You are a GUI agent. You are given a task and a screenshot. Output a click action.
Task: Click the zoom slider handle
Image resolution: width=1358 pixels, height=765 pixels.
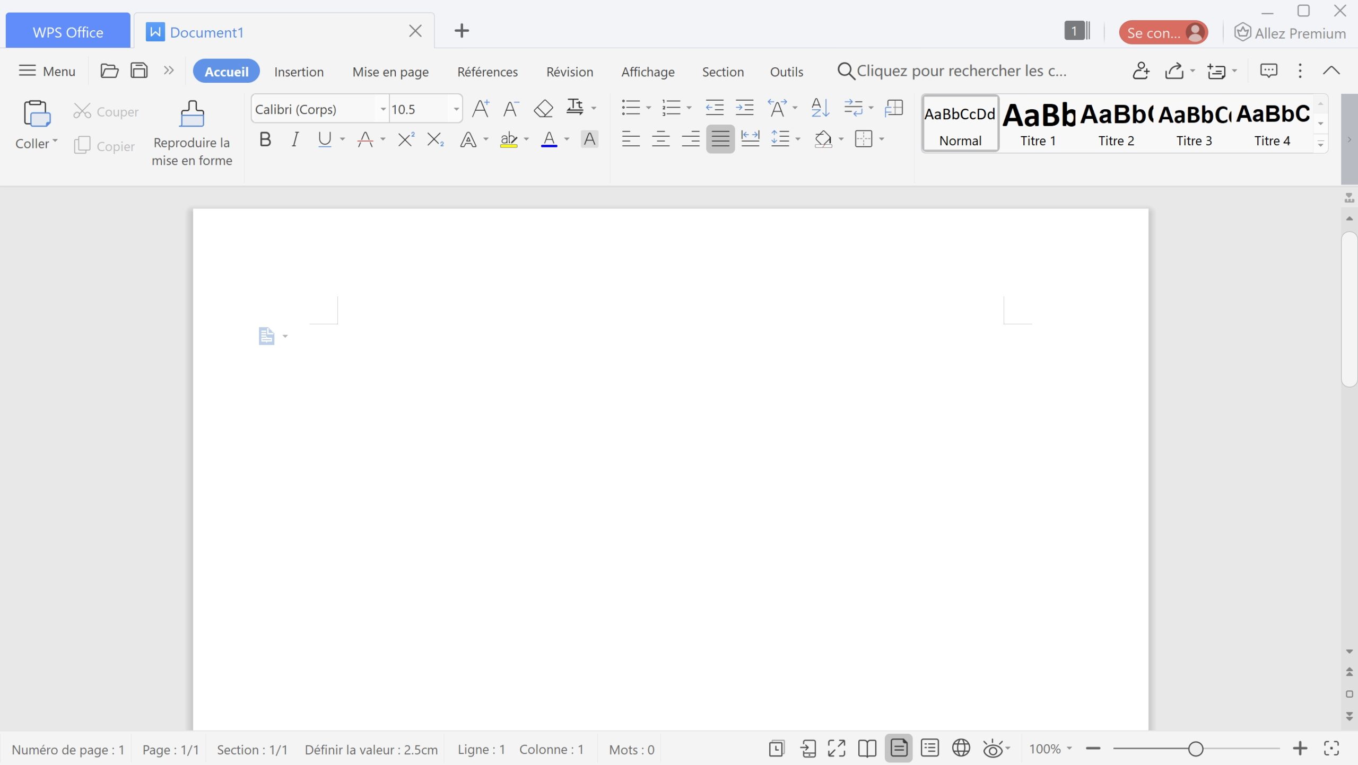pos(1196,749)
